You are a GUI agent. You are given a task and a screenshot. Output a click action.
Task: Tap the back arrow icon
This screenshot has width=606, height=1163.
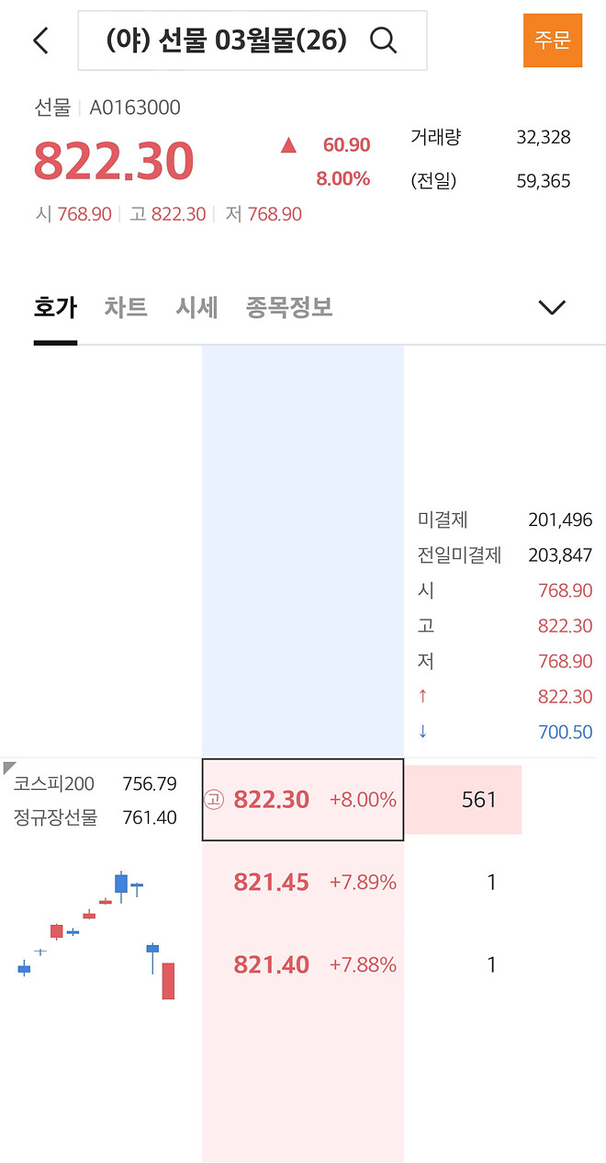click(x=39, y=40)
